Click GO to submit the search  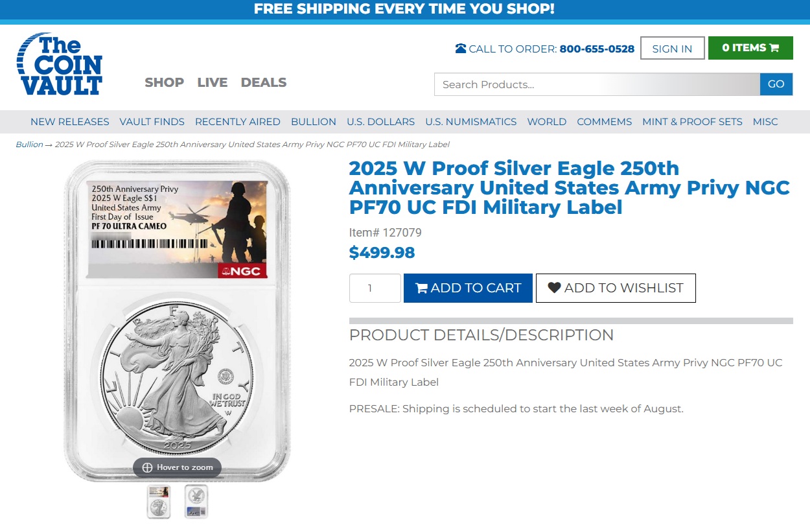point(776,84)
